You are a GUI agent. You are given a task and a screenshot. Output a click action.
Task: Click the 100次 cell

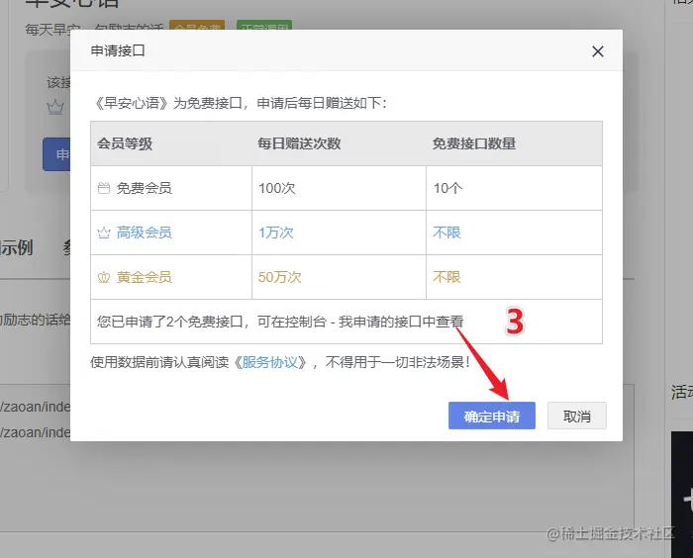click(339, 188)
